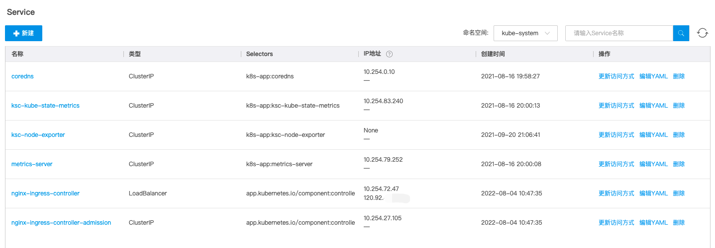Edit YAML for ksc-kube-state-metrics
The image size is (715, 248).
pyautogui.click(x=653, y=106)
